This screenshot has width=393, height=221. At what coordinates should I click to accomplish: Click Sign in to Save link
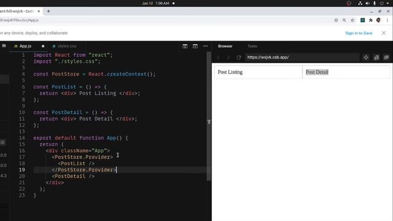coord(359,33)
